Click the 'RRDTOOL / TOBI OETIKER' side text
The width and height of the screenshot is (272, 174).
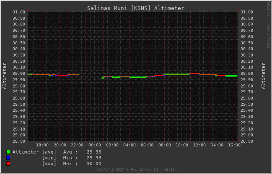point(268,25)
